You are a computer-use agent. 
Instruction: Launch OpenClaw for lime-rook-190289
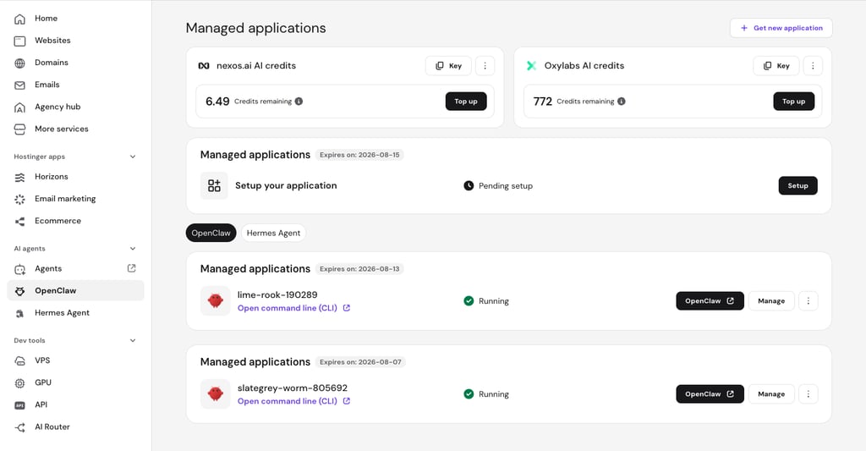click(710, 300)
